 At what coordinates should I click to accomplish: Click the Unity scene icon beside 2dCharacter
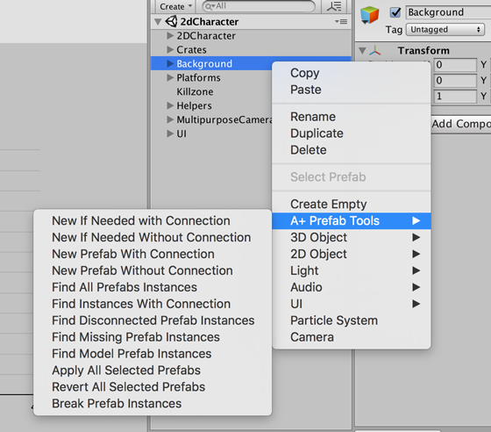171,21
